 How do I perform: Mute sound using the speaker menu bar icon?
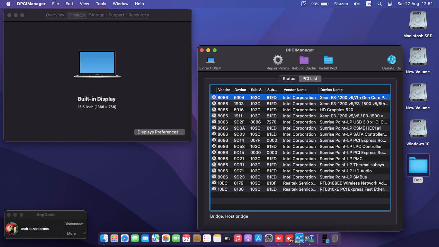point(357,4)
